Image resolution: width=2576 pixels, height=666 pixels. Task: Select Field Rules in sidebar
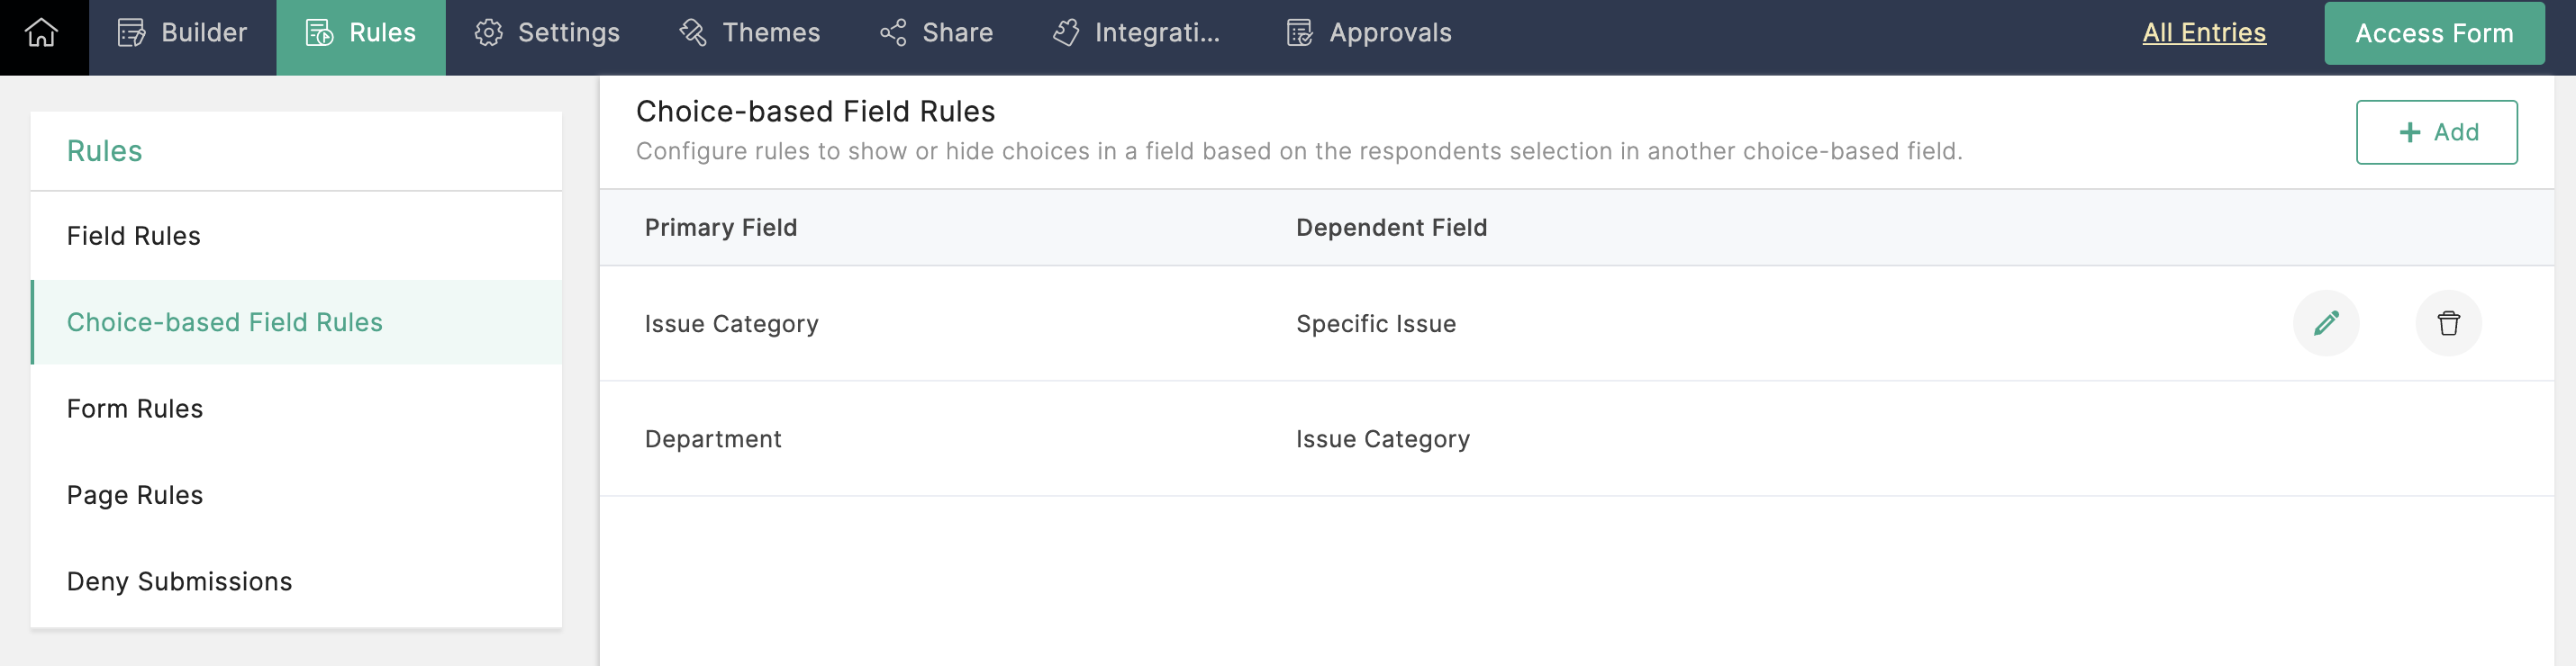tap(134, 237)
